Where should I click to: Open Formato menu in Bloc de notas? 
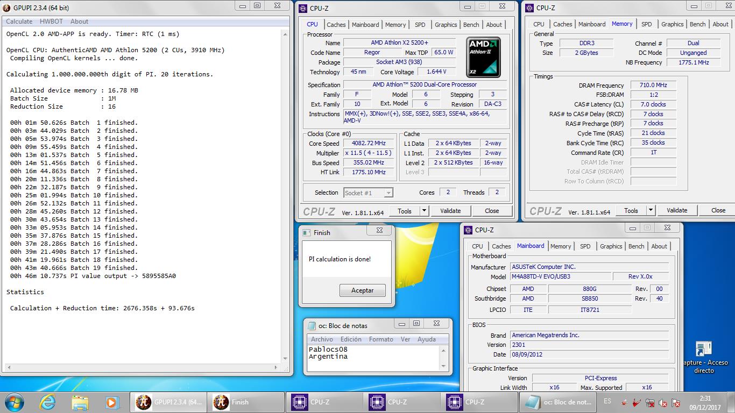[381, 339]
